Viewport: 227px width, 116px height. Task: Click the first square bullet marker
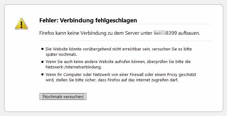42,49
